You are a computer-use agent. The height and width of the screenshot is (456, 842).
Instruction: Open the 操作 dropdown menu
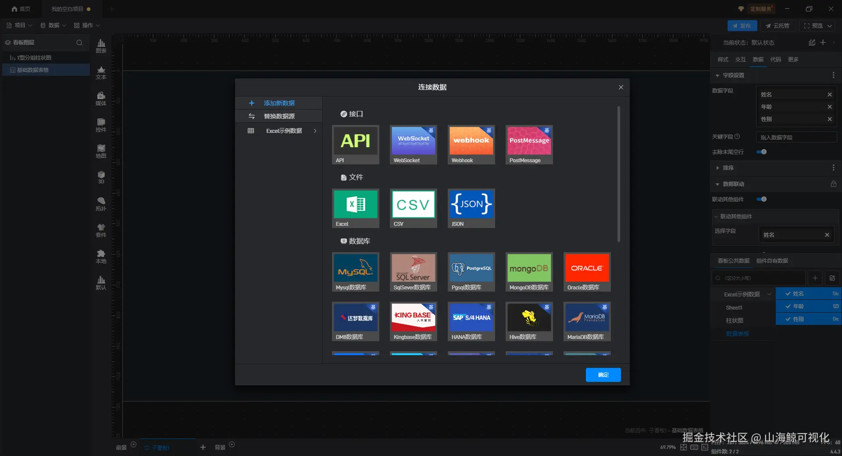click(87, 25)
